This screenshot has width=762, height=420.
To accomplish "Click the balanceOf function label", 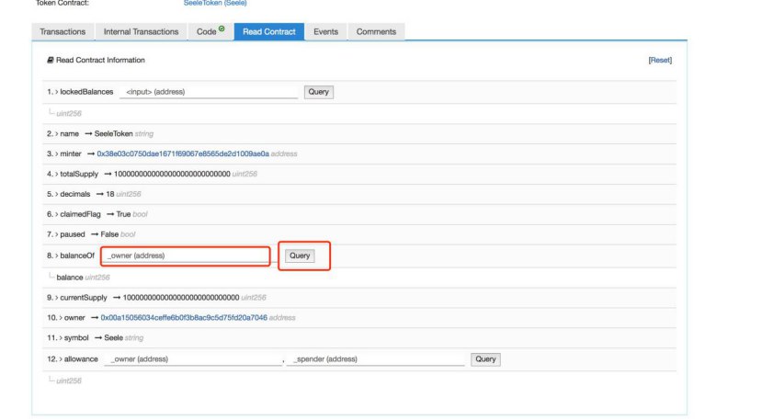I will pyautogui.click(x=77, y=255).
